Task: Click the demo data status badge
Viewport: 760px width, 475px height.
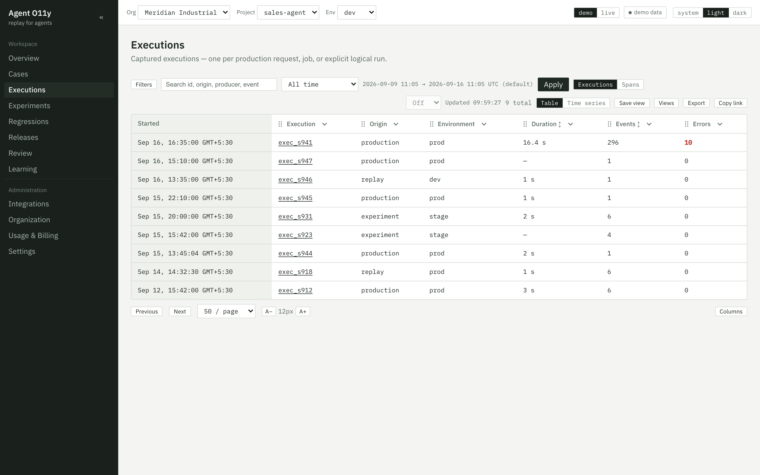Action: [645, 13]
